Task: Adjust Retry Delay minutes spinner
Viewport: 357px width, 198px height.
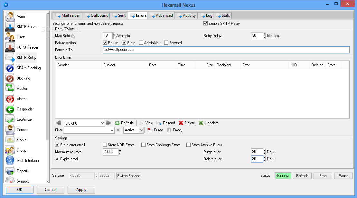Action: [264, 36]
